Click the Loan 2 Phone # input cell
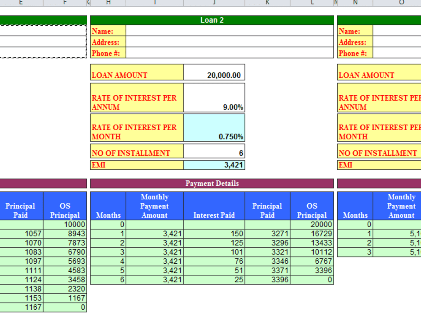421x316 pixels. click(230, 53)
